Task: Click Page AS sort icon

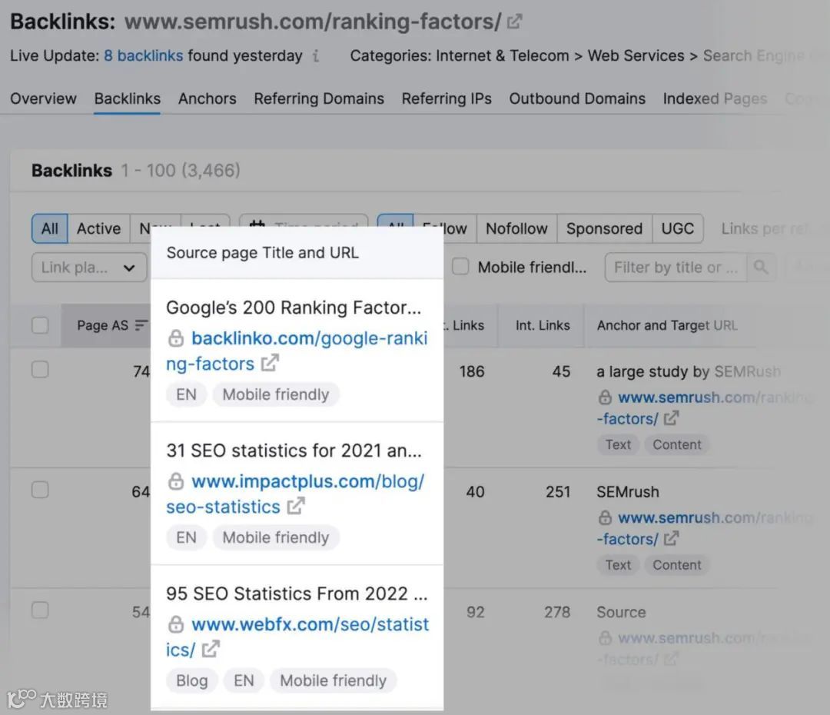Action: tap(141, 325)
